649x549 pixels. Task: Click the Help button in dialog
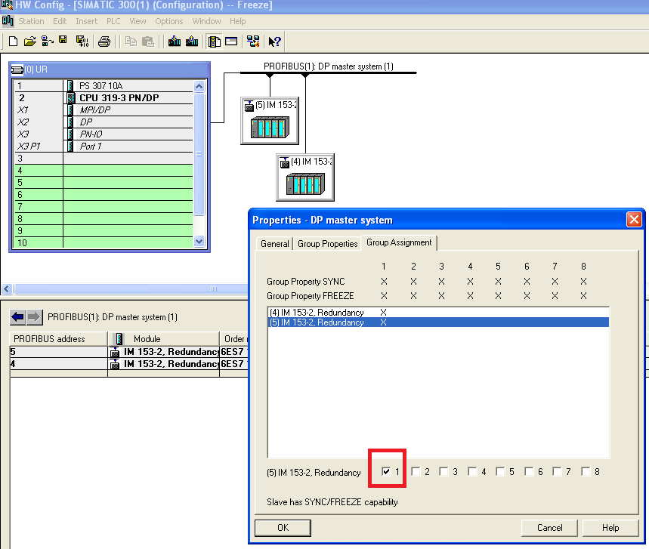click(x=610, y=528)
